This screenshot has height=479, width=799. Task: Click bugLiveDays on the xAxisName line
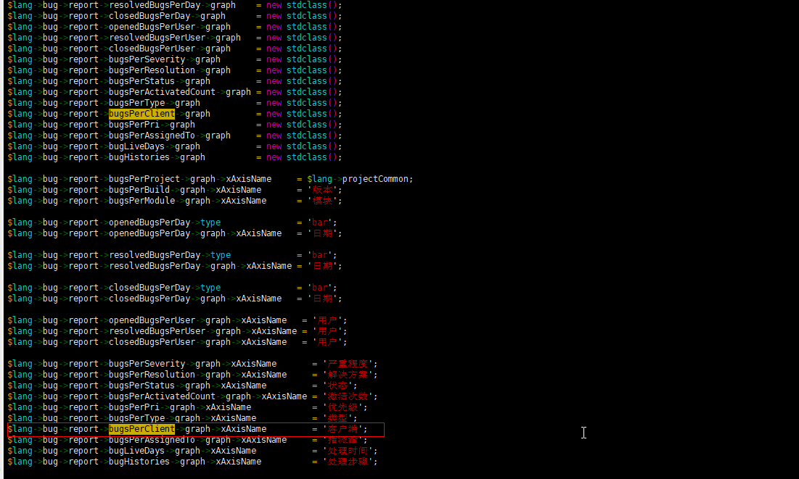pos(136,451)
